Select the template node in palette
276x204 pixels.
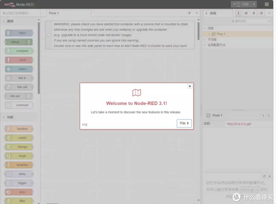19,165
